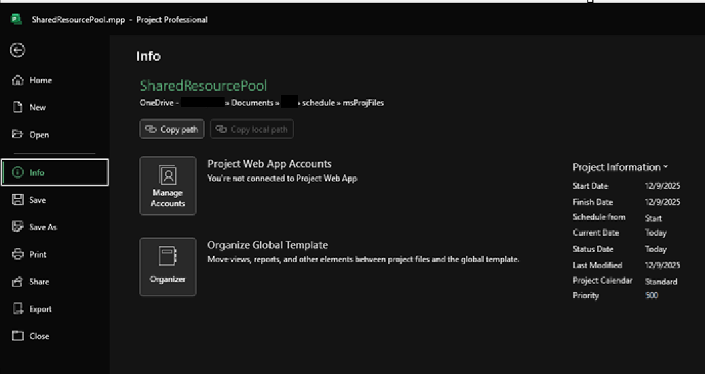
Task: Click the Start Date value 12/9/2025
Action: (x=662, y=186)
